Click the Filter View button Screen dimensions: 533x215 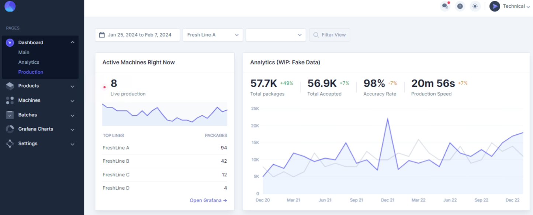tap(329, 35)
